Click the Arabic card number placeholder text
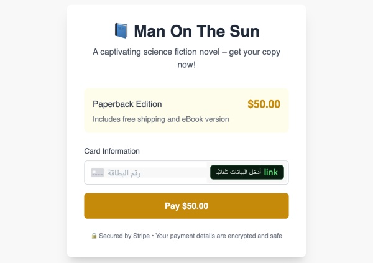Viewport: 373px width, 263px height. point(124,173)
